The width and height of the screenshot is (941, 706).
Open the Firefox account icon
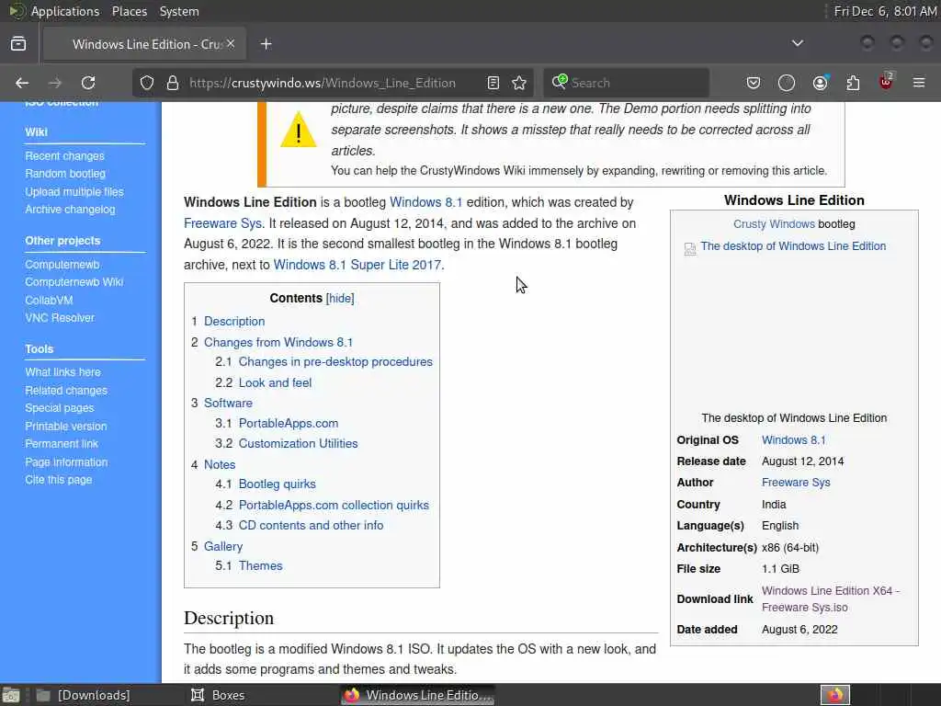820,83
